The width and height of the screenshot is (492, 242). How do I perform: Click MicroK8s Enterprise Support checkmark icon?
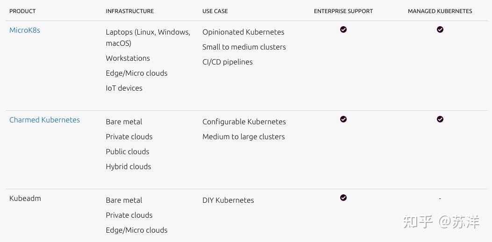[343, 29]
